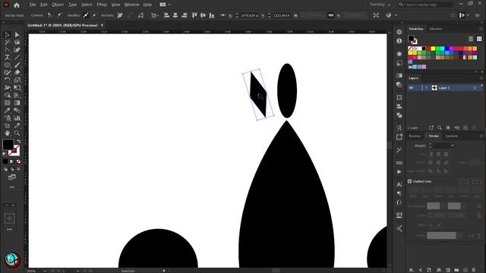Open the File menu
The height and width of the screenshot is (273, 486).
pos(33,5)
